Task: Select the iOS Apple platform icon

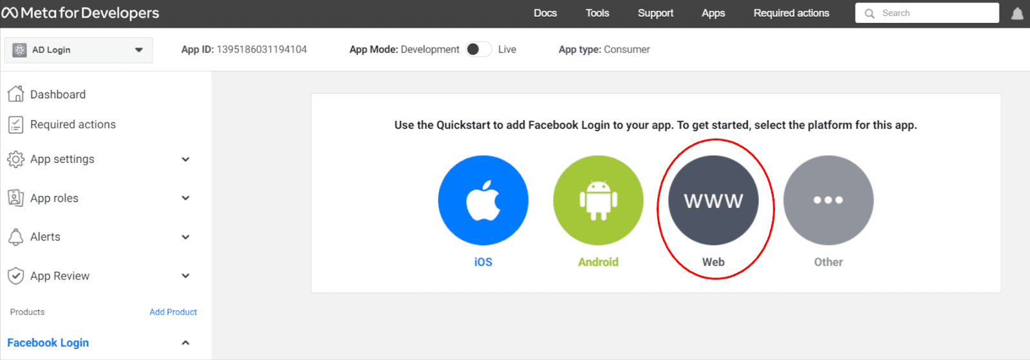Action: [483, 200]
